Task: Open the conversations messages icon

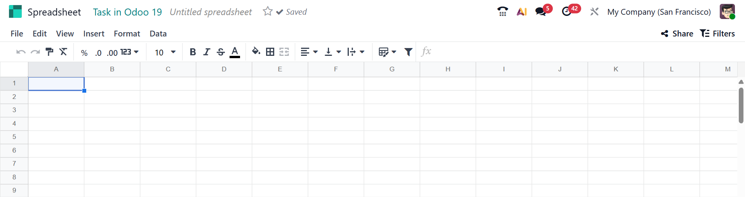Action: click(541, 12)
